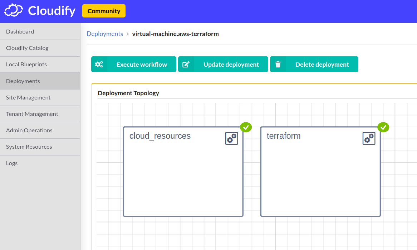Click the green checkmark badge on cloud_resources

point(246,127)
